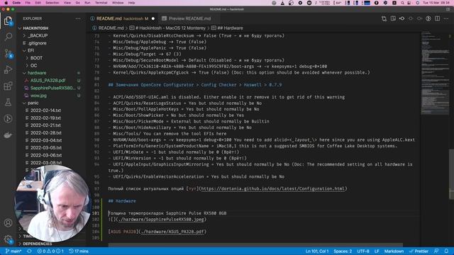Open the Code application menu
This screenshot has height=255, width=454.
point(16,3)
